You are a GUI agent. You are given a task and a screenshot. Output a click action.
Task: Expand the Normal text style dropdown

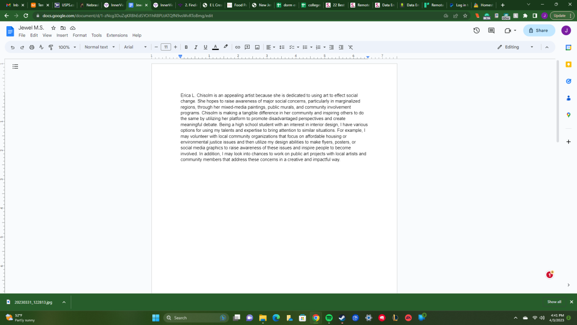point(100,47)
